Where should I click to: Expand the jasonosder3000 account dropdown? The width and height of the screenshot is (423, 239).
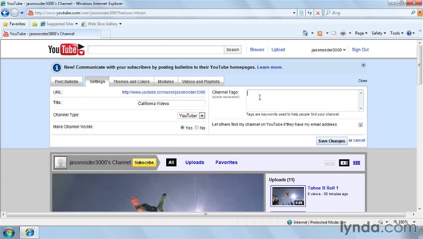[329, 50]
